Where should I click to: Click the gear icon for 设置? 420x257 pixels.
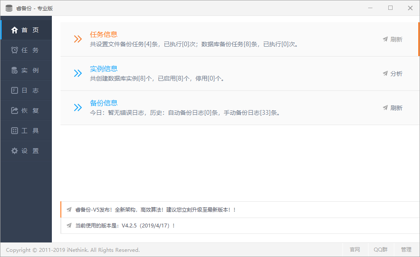[15, 151]
